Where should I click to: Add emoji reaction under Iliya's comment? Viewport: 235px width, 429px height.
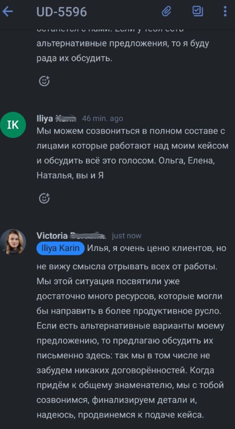coord(44,198)
